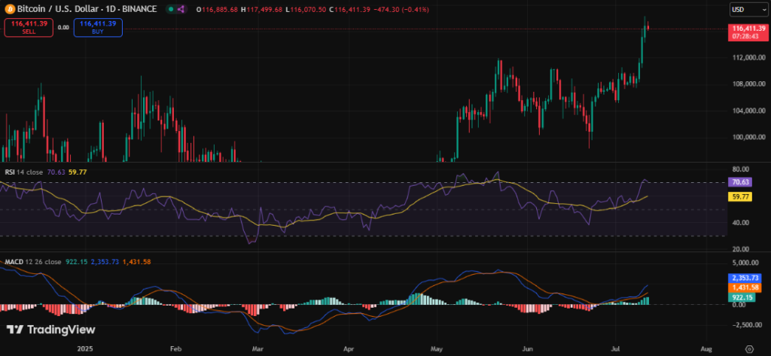Click the Jul label on time axis

click(x=615, y=348)
